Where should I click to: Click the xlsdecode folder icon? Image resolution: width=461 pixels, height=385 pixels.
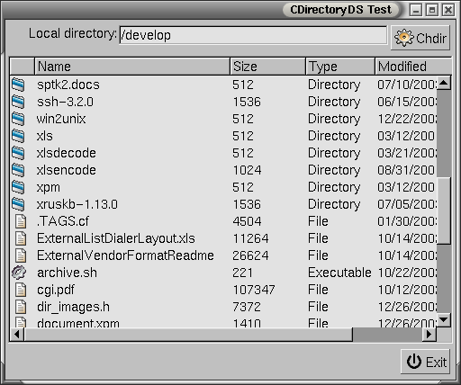[x=18, y=153]
